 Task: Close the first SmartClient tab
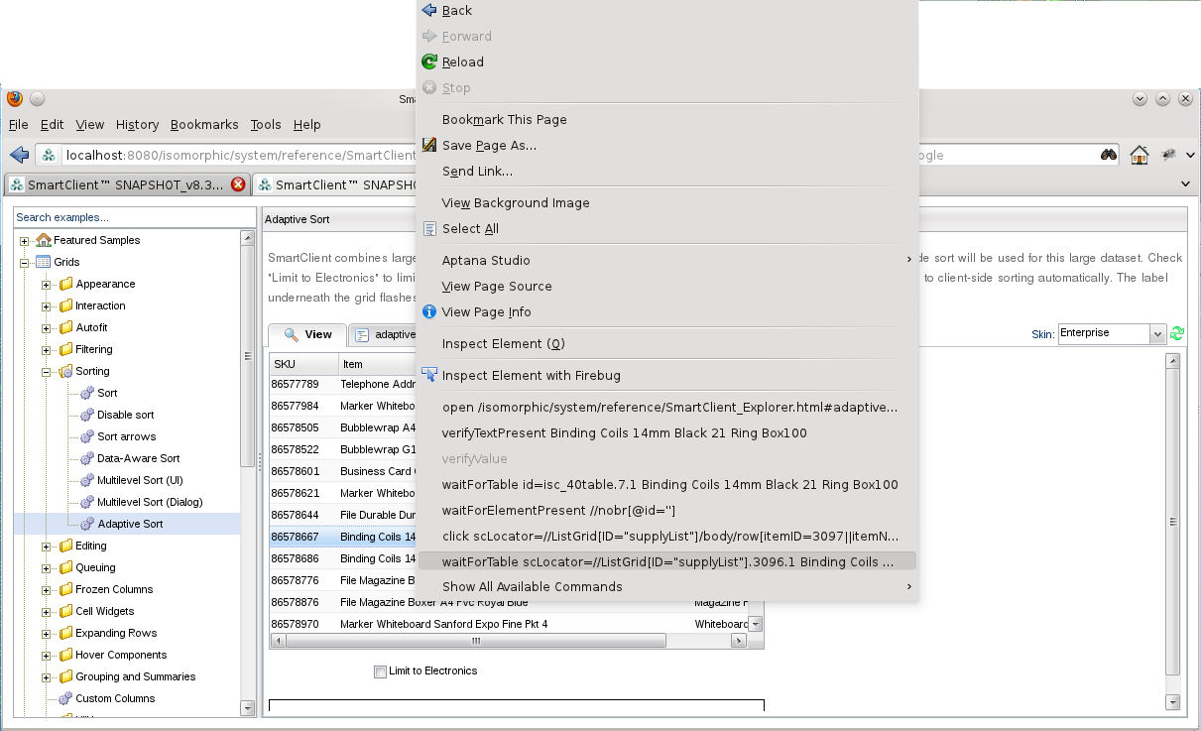coord(238,184)
